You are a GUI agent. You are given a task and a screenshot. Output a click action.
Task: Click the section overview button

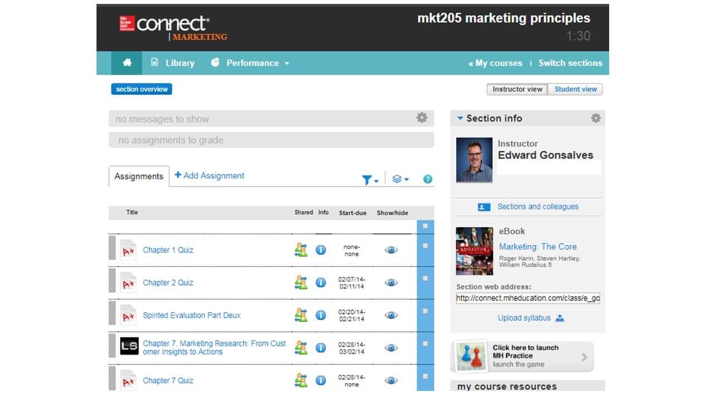(142, 89)
